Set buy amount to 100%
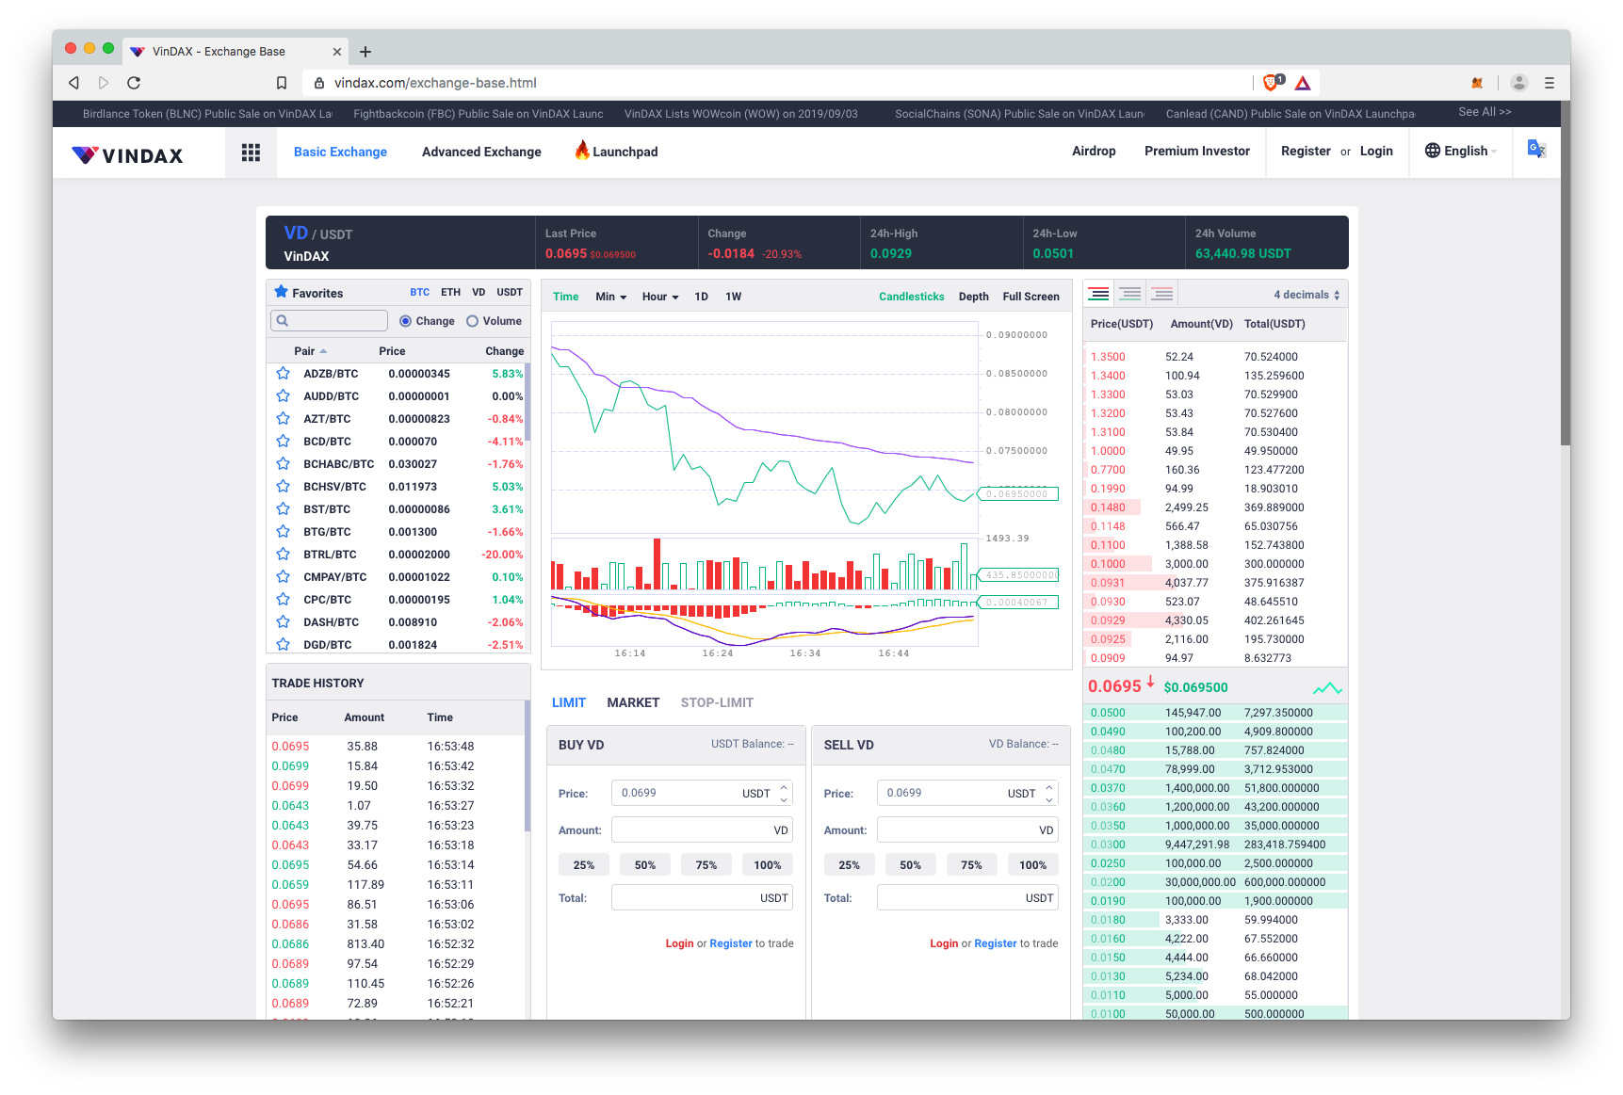The height and width of the screenshot is (1095, 1623). [768, 865]
